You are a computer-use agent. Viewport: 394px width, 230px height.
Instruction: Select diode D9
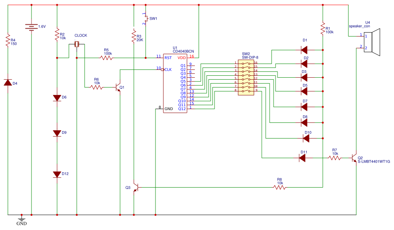click(x=57, y=133)
